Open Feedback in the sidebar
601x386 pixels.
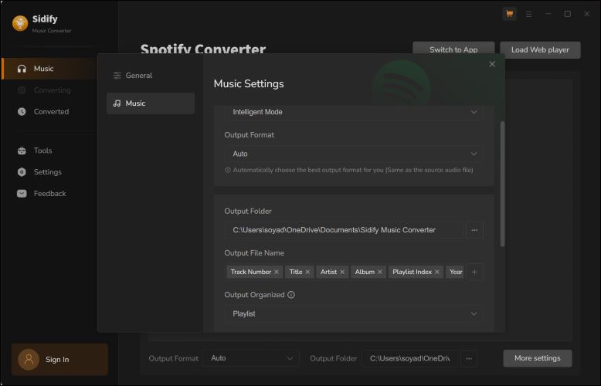(x=49, y=193)
